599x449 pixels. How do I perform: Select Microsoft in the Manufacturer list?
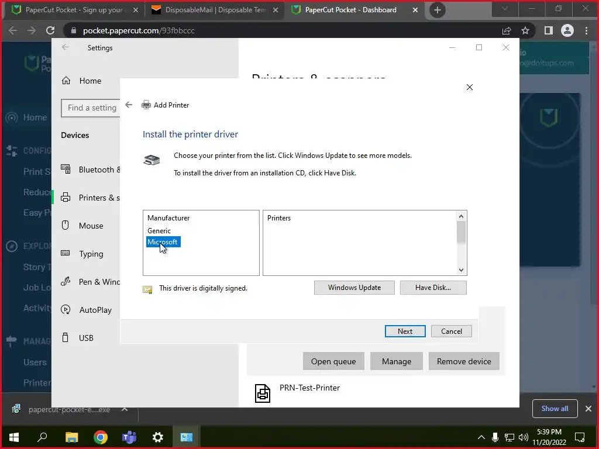(163, 242)
